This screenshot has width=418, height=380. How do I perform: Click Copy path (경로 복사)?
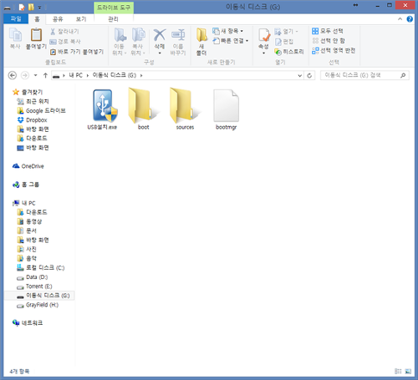(65, 42)
